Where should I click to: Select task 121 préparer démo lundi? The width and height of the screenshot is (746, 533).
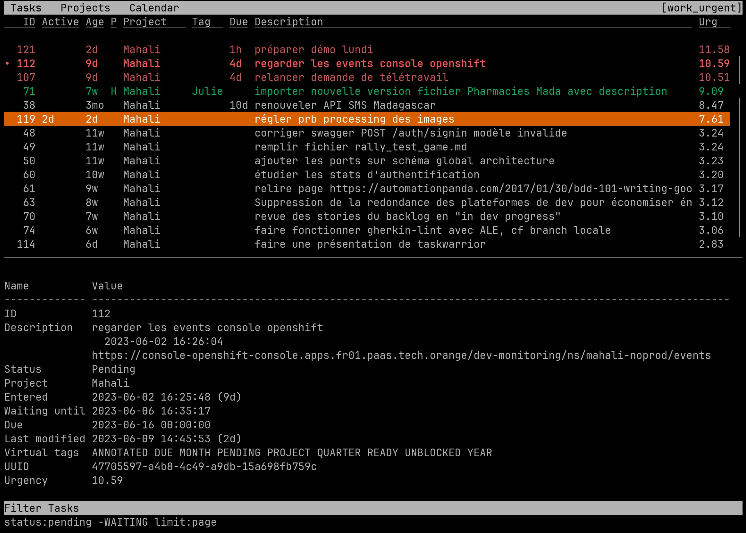(x=314, y=50)
